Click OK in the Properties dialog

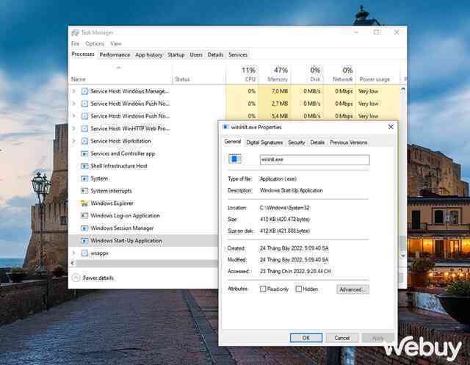(x=306, y=338)
